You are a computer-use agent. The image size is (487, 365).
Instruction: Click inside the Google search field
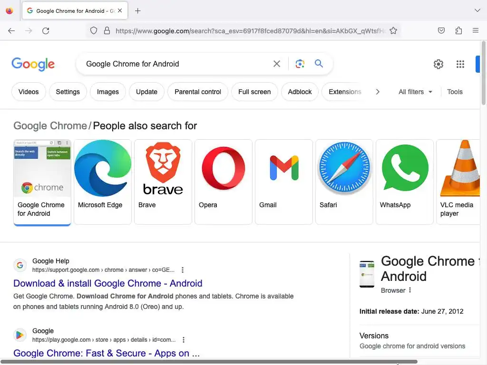coord(177,64)
